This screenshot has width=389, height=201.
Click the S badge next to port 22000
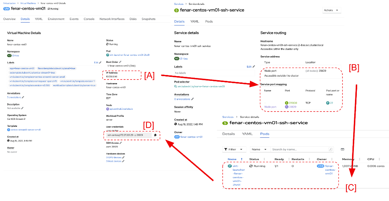287,103
